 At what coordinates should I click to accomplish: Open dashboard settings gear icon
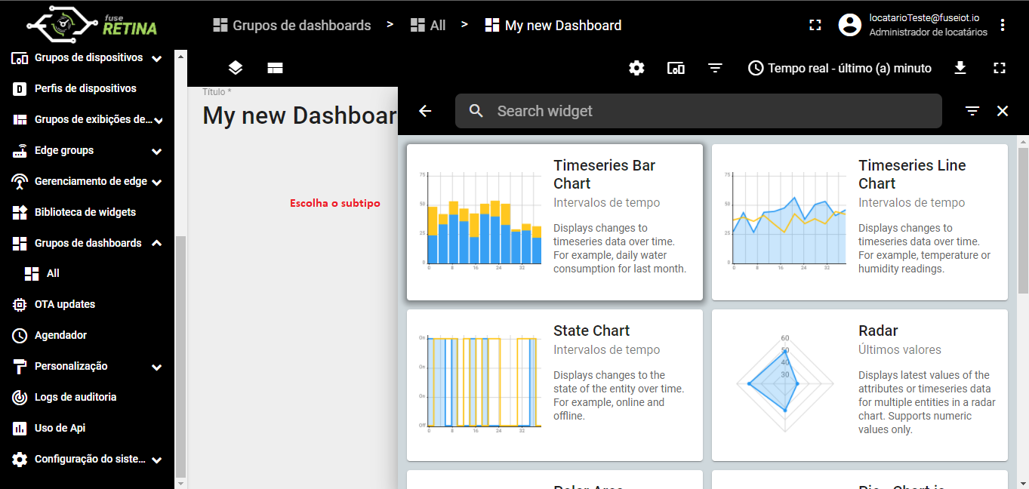click(636, 68)
